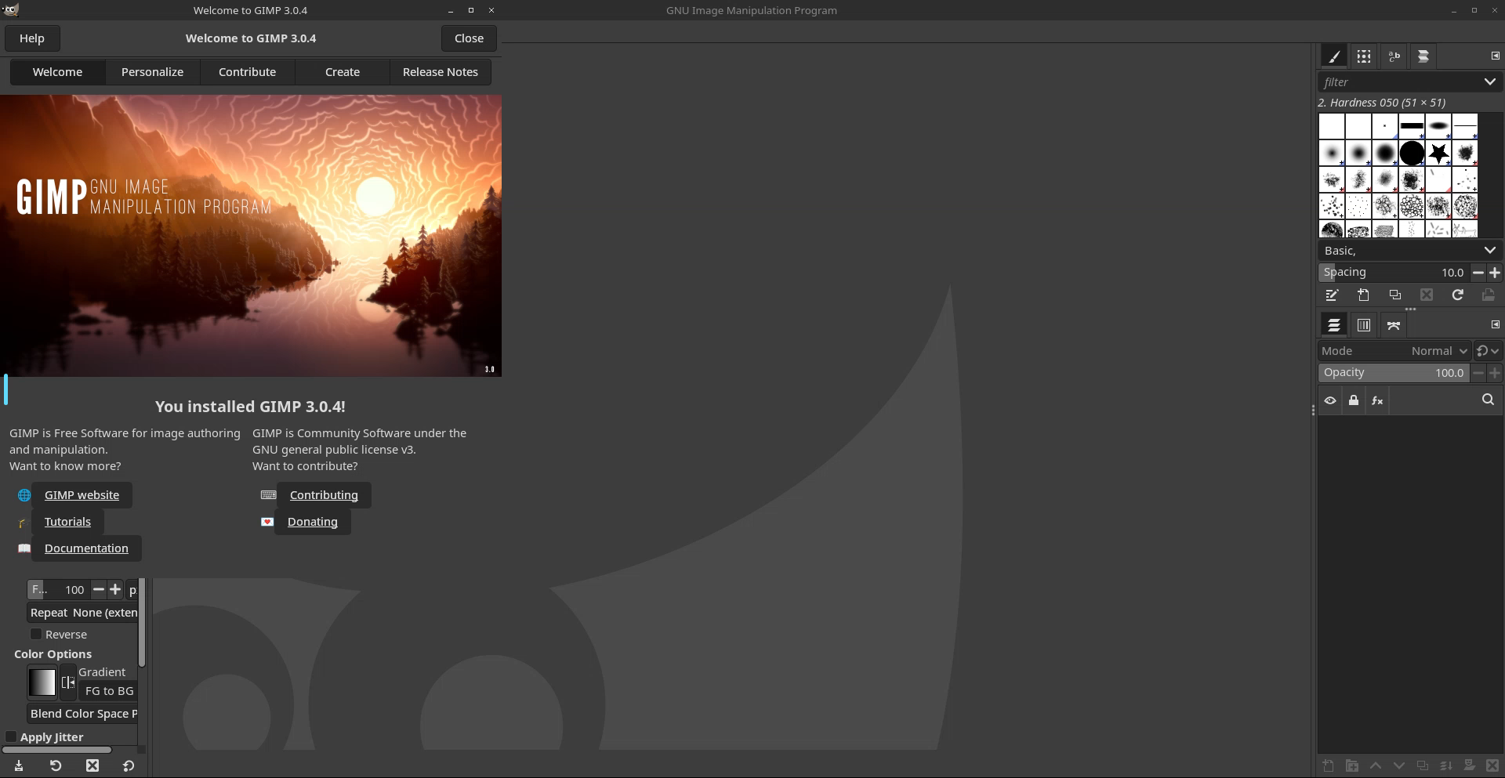Switch to the Welcome tab
1505x778 pixels.
(57, 72)
